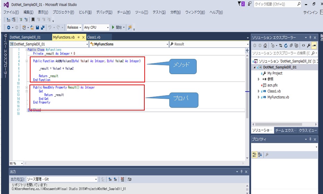Expand the MyFunctions.vb node in Solution Explorer

point(258,97)
